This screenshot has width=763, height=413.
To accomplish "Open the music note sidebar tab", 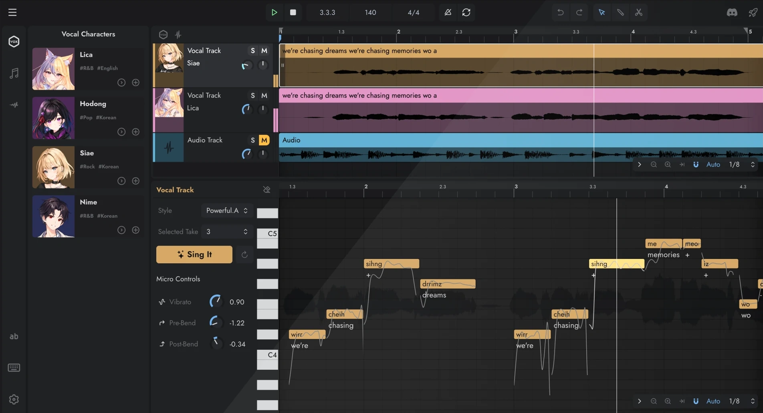I will tap(14, 73).
